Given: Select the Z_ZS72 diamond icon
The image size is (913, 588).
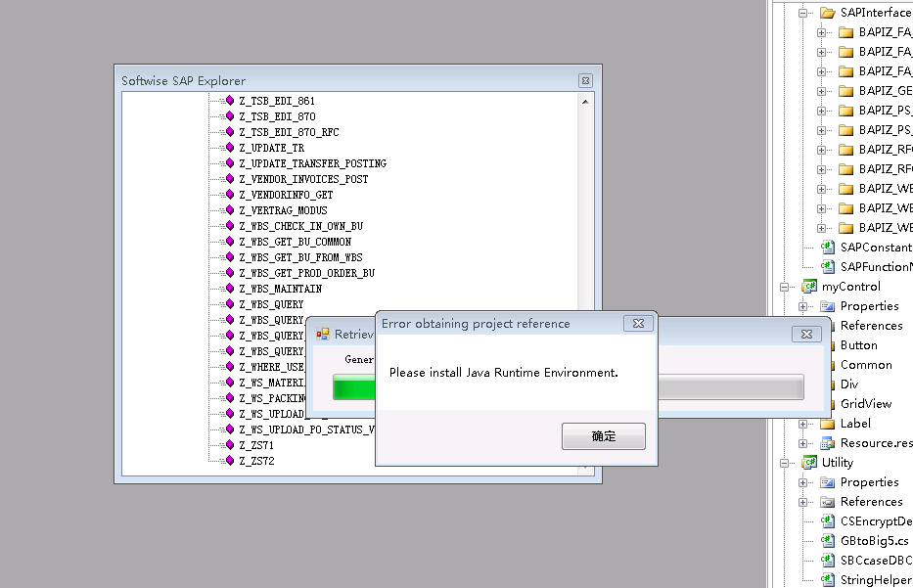Looking at the screenshot, I should click(x=230, y=461).
